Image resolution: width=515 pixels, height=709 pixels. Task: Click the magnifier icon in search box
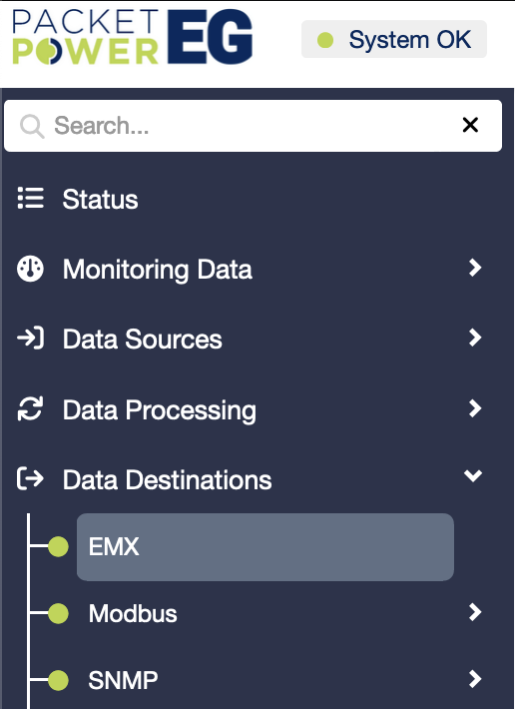[32, 126]
